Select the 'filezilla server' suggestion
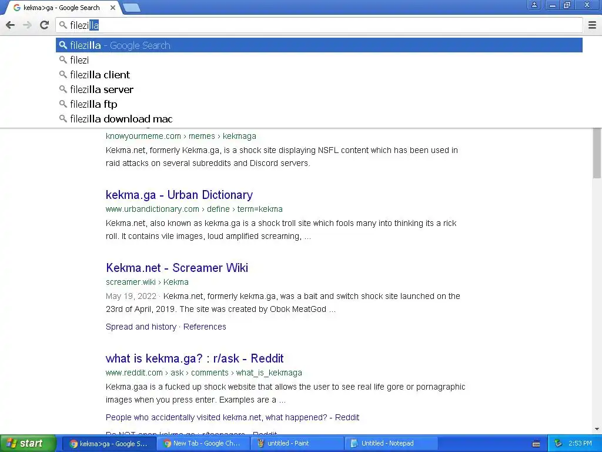 pyautogui.click(x=319, y=89)
